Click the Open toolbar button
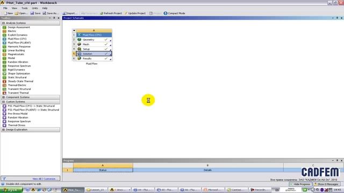The height and width of the screenshot is (193, 344). 21,13
